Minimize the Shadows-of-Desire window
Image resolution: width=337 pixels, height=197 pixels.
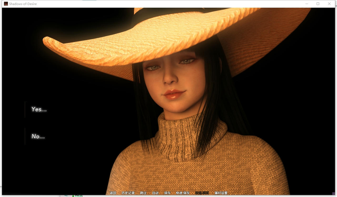[x=307, y=4]
